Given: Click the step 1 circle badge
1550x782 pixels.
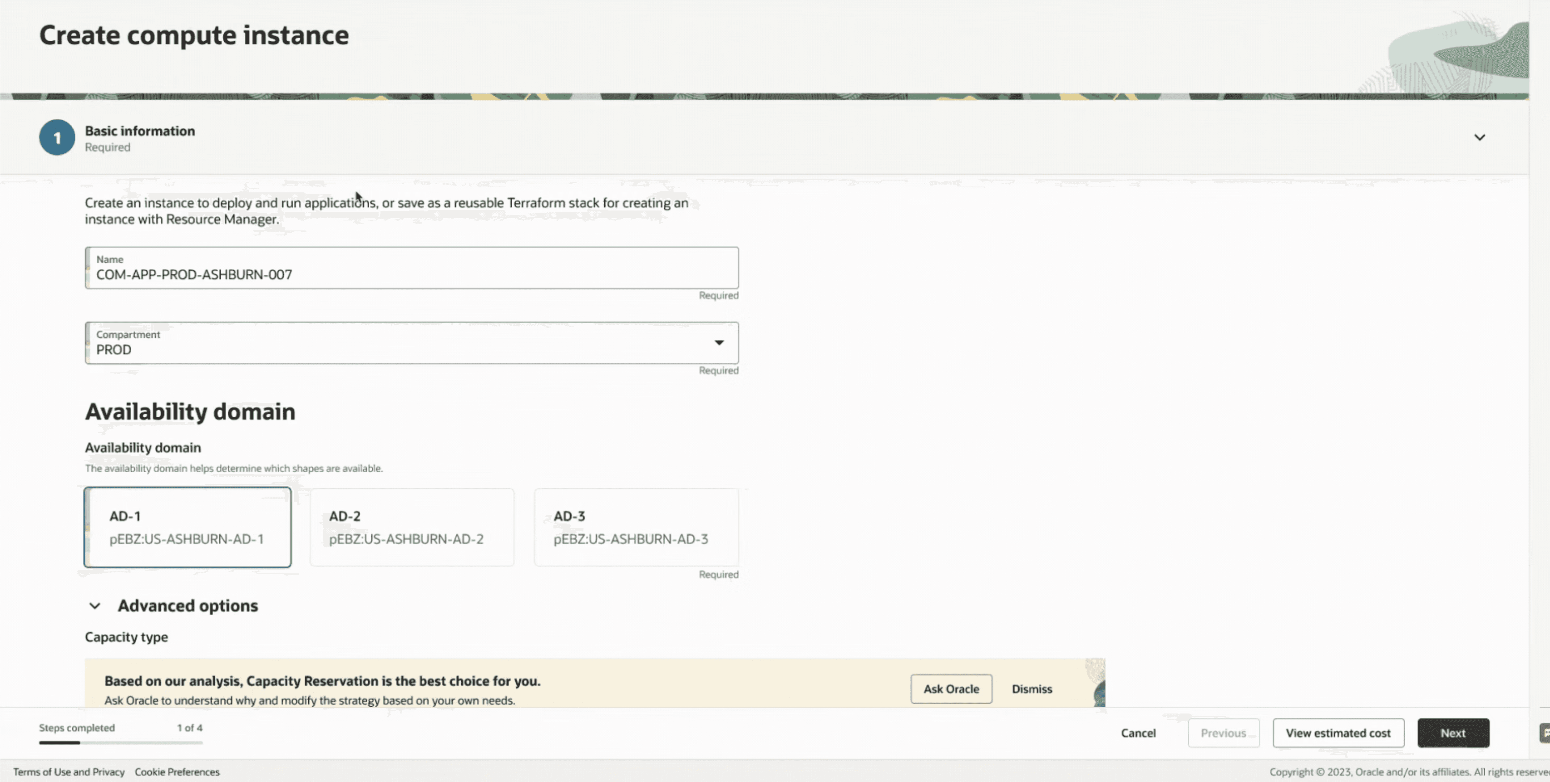Looking at the screenshot, I should point(57,137).
